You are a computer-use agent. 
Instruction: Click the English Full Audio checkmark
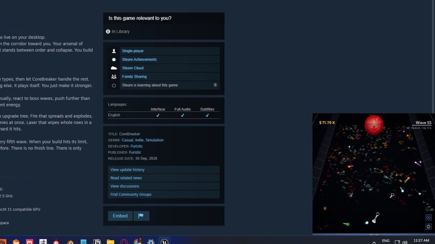click(x=182, y=115)
